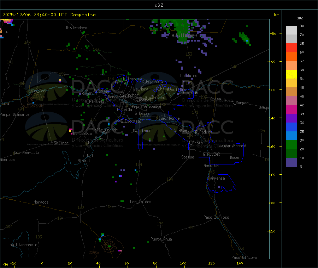Click the Divisadero place label
318x268 pixels.
pyautogui.click(x=76, y=28)
